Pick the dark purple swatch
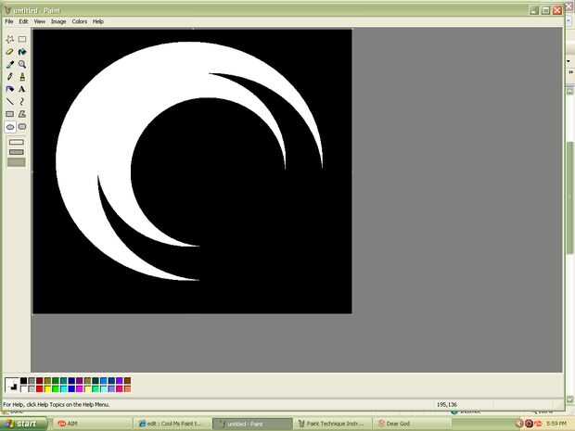 click(80, 381)
